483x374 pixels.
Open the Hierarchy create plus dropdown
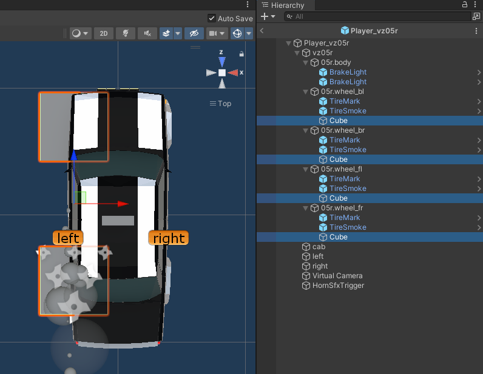(268, 16)
